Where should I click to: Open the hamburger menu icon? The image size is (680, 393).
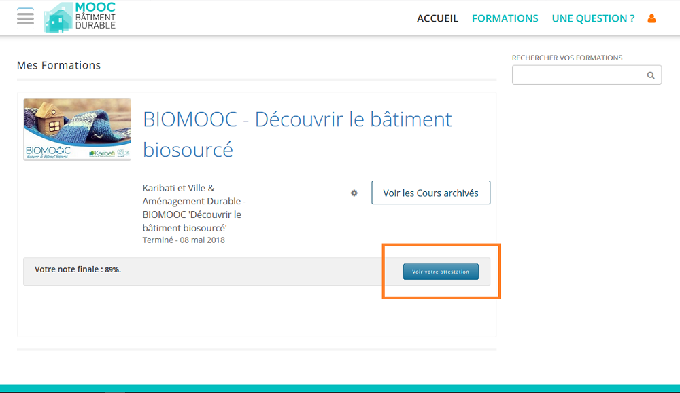(26, 18)
